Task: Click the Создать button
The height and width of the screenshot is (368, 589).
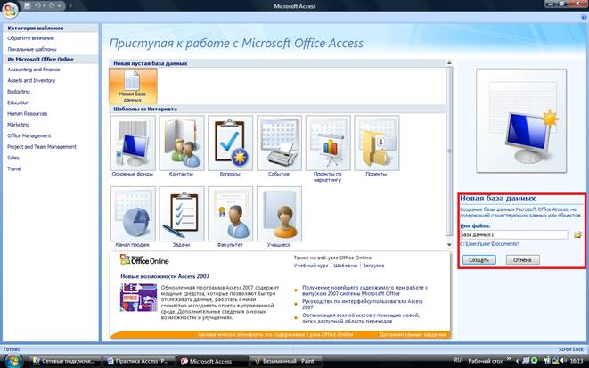Action: 479,260
